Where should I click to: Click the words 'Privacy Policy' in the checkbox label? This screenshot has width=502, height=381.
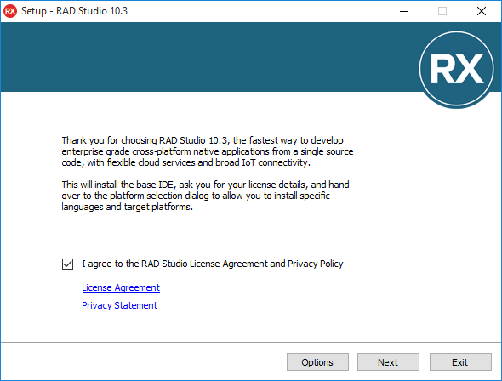[x=316, y=264]
